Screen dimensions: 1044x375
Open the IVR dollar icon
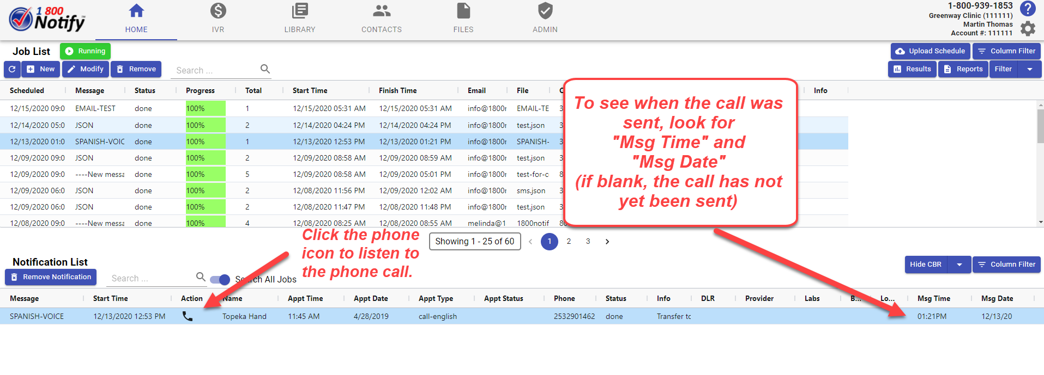(x=218, y=11)
